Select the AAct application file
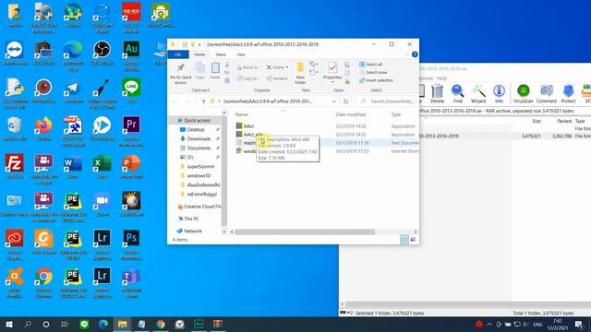Viewport: 591px width, 332px height. [x=248, y=126]
